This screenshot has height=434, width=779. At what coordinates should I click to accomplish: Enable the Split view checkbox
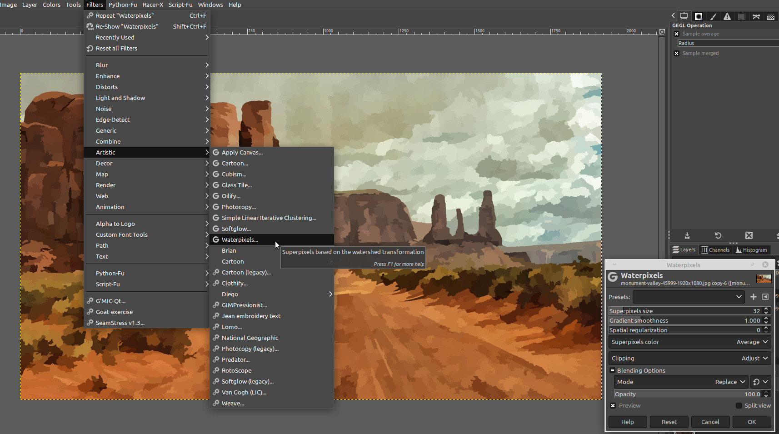click(x=739, y=405)
